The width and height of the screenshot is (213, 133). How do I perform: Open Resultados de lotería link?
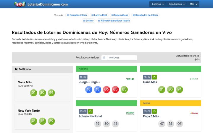(x=145, y=15)
